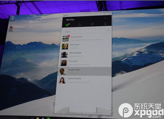Click the search magnifier icon
Image resolution: width=164 pixels, height=119 pixels.
click(x=107, y=30)
